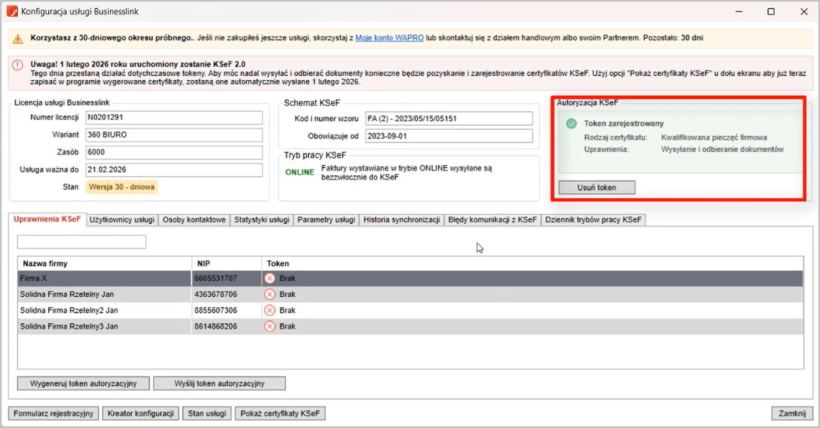
Task: Show the Błędy komunikacji z KSeF tab
Action: click(492, 220)
